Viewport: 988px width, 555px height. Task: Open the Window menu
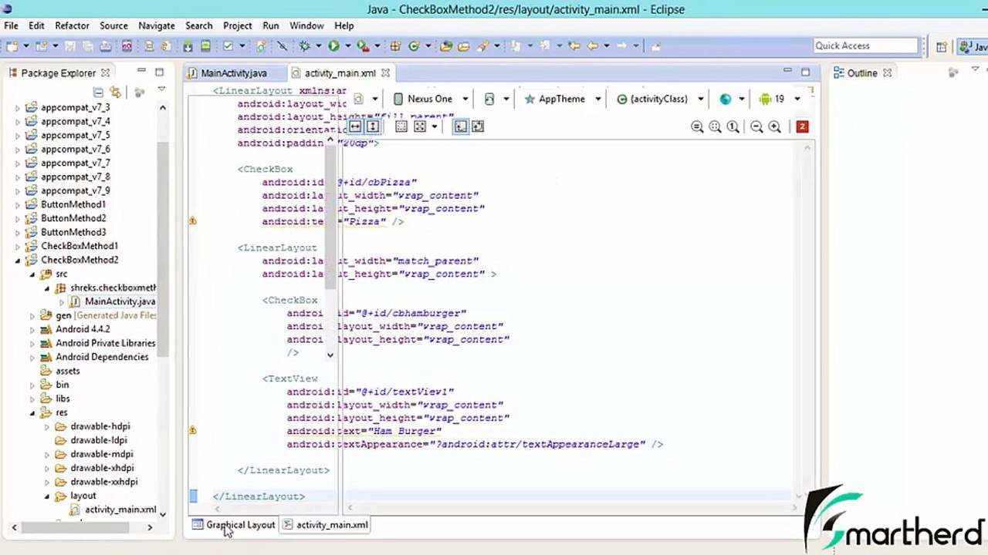(306, 25)
